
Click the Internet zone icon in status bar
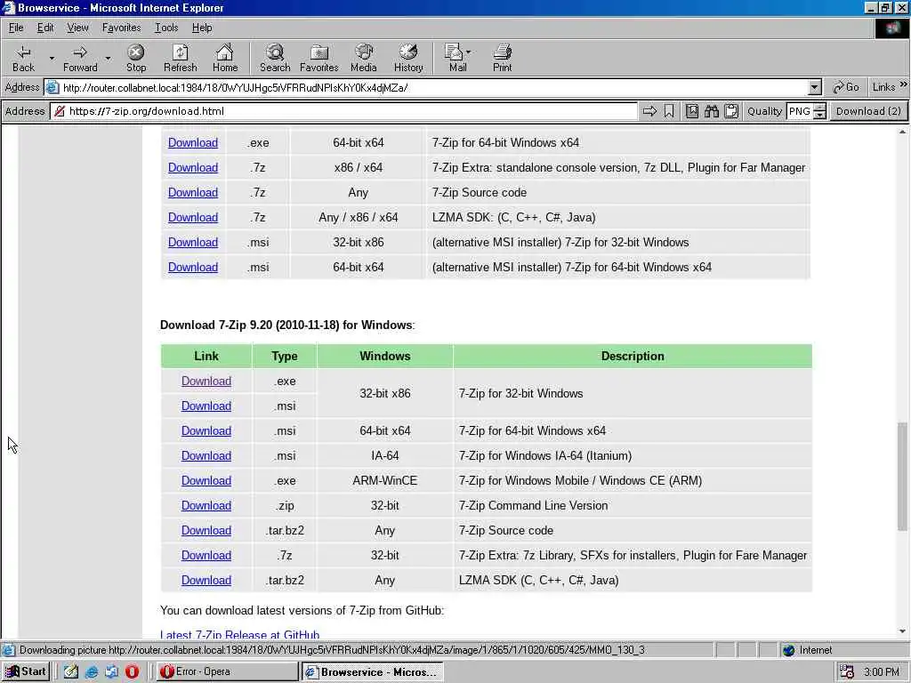click(788, 650)
